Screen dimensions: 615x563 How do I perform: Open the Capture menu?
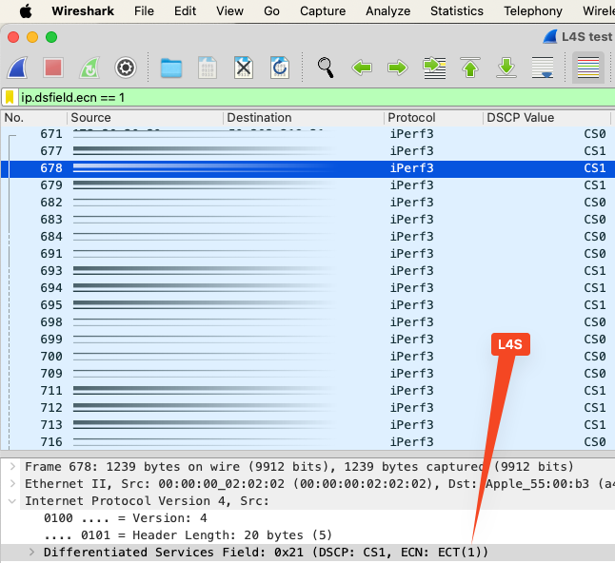[323, 11]
